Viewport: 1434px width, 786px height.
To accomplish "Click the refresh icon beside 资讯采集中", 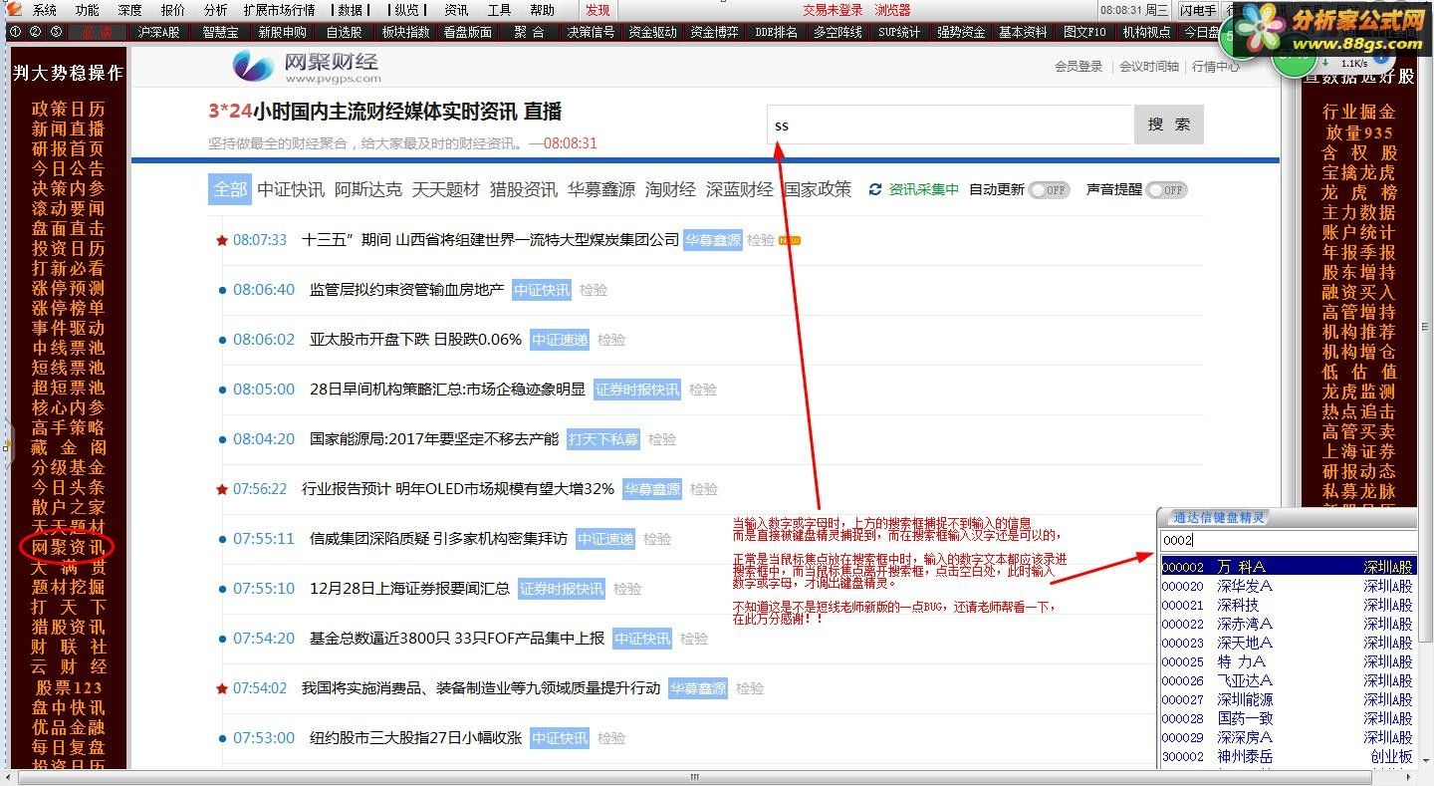I will 875,189.
